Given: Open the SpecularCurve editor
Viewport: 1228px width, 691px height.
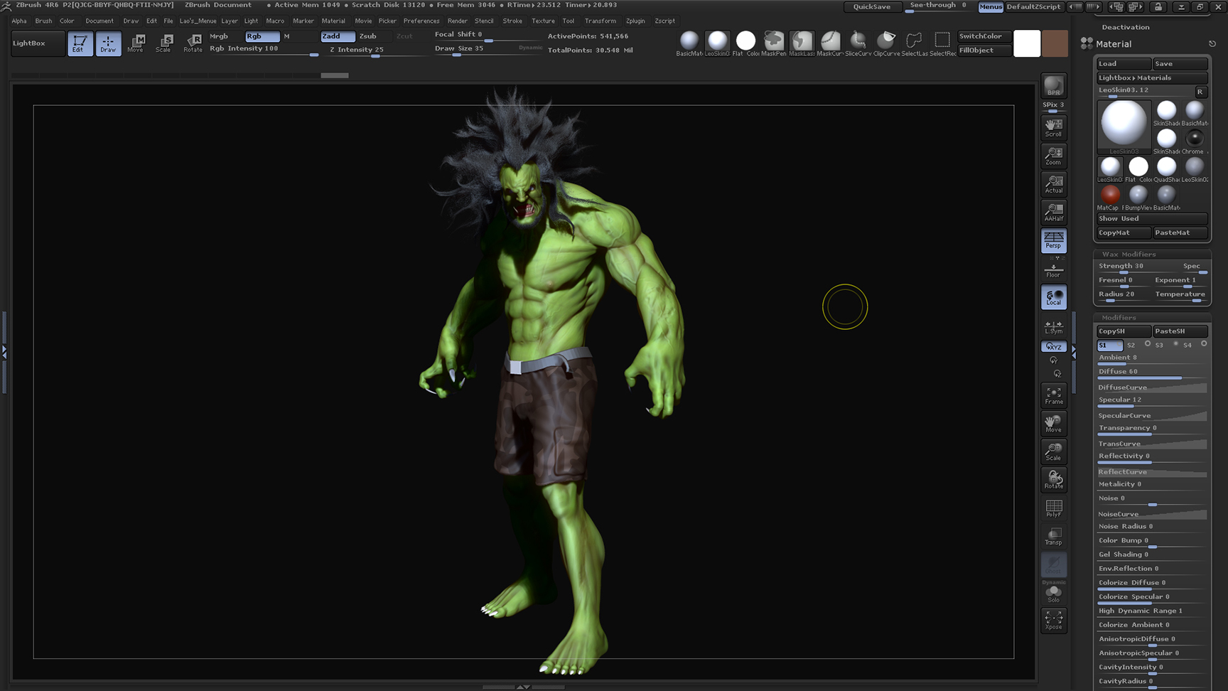Looking at the screenshot, I should 1151,415.
